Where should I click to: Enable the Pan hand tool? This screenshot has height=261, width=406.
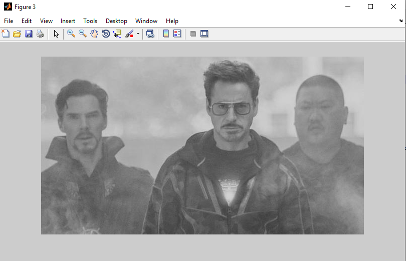click(94, 34)
